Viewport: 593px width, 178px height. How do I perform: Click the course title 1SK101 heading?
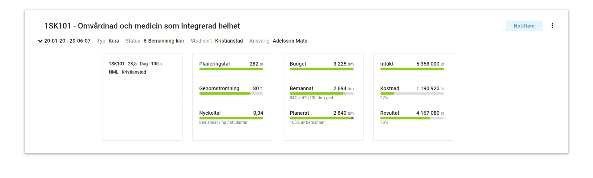142,26
